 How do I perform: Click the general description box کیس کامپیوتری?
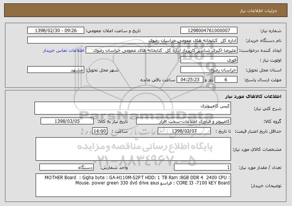pos(133,108)
